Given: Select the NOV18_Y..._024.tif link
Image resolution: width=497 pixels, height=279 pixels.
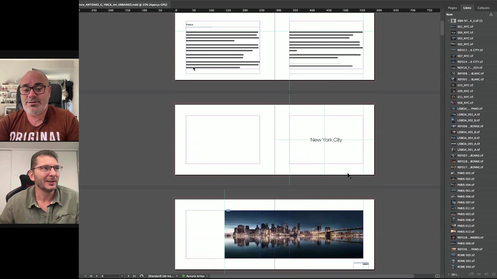Looking at the screenshot, I should coord(469,68).
